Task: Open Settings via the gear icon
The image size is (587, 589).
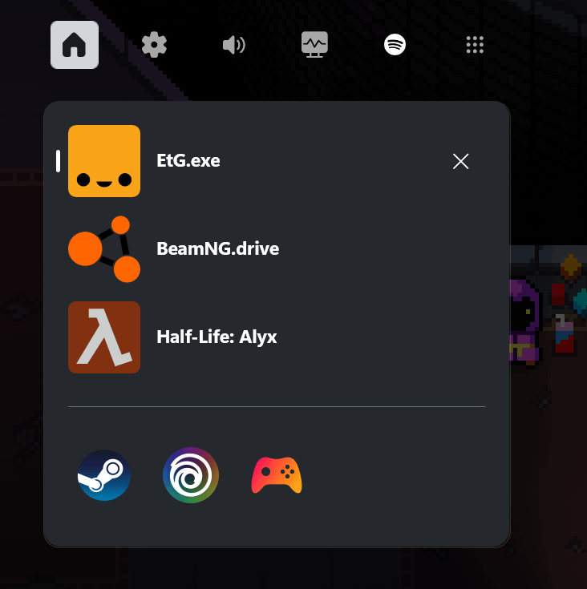Action: (154, 45)
